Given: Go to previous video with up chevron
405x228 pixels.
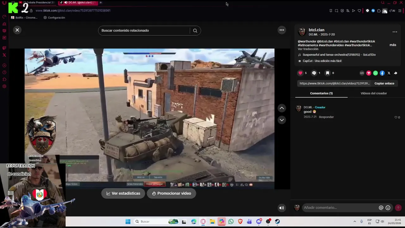Looking at the screenshot, I should pos(282,108).
